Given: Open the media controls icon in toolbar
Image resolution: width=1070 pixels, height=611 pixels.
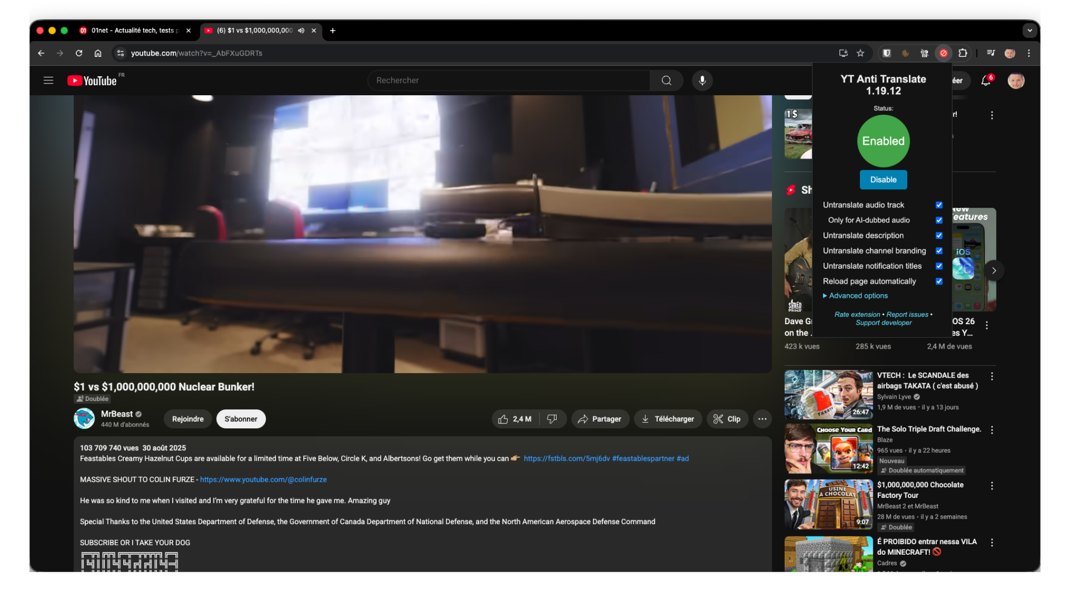Looking at the screenshot, I should pyautogui.click(x=991, y=53).
